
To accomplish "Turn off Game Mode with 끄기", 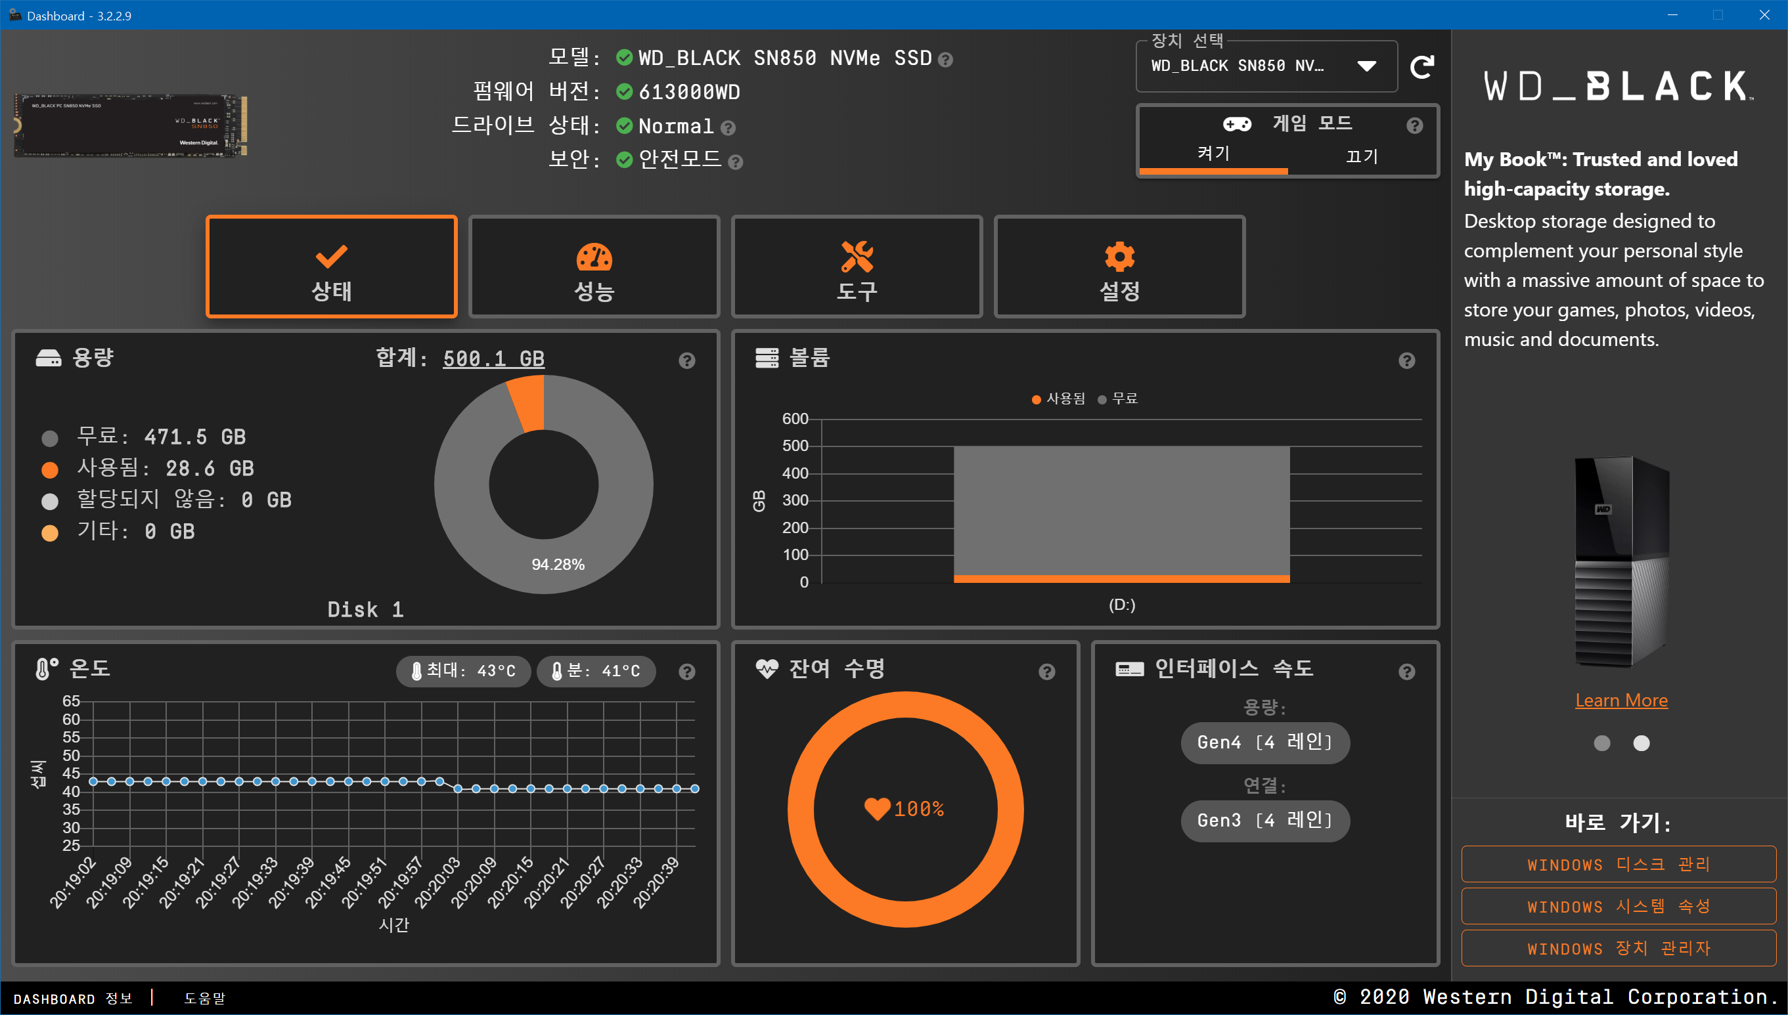I will [1362, 156].
